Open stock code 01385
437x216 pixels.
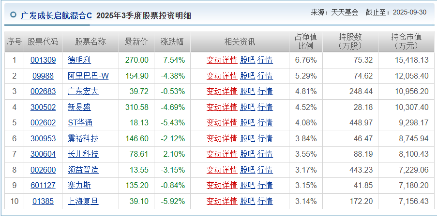(x=43, y=201)
